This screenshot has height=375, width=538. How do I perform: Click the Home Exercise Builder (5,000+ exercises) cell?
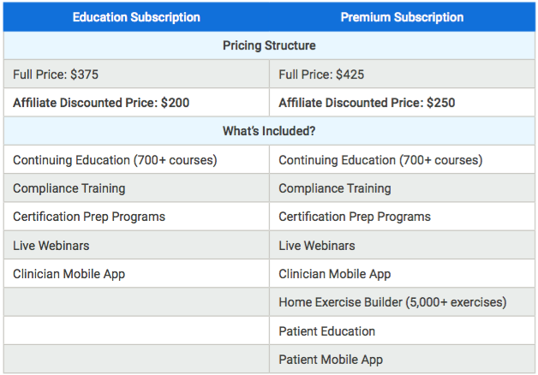(x=402, y=302)
